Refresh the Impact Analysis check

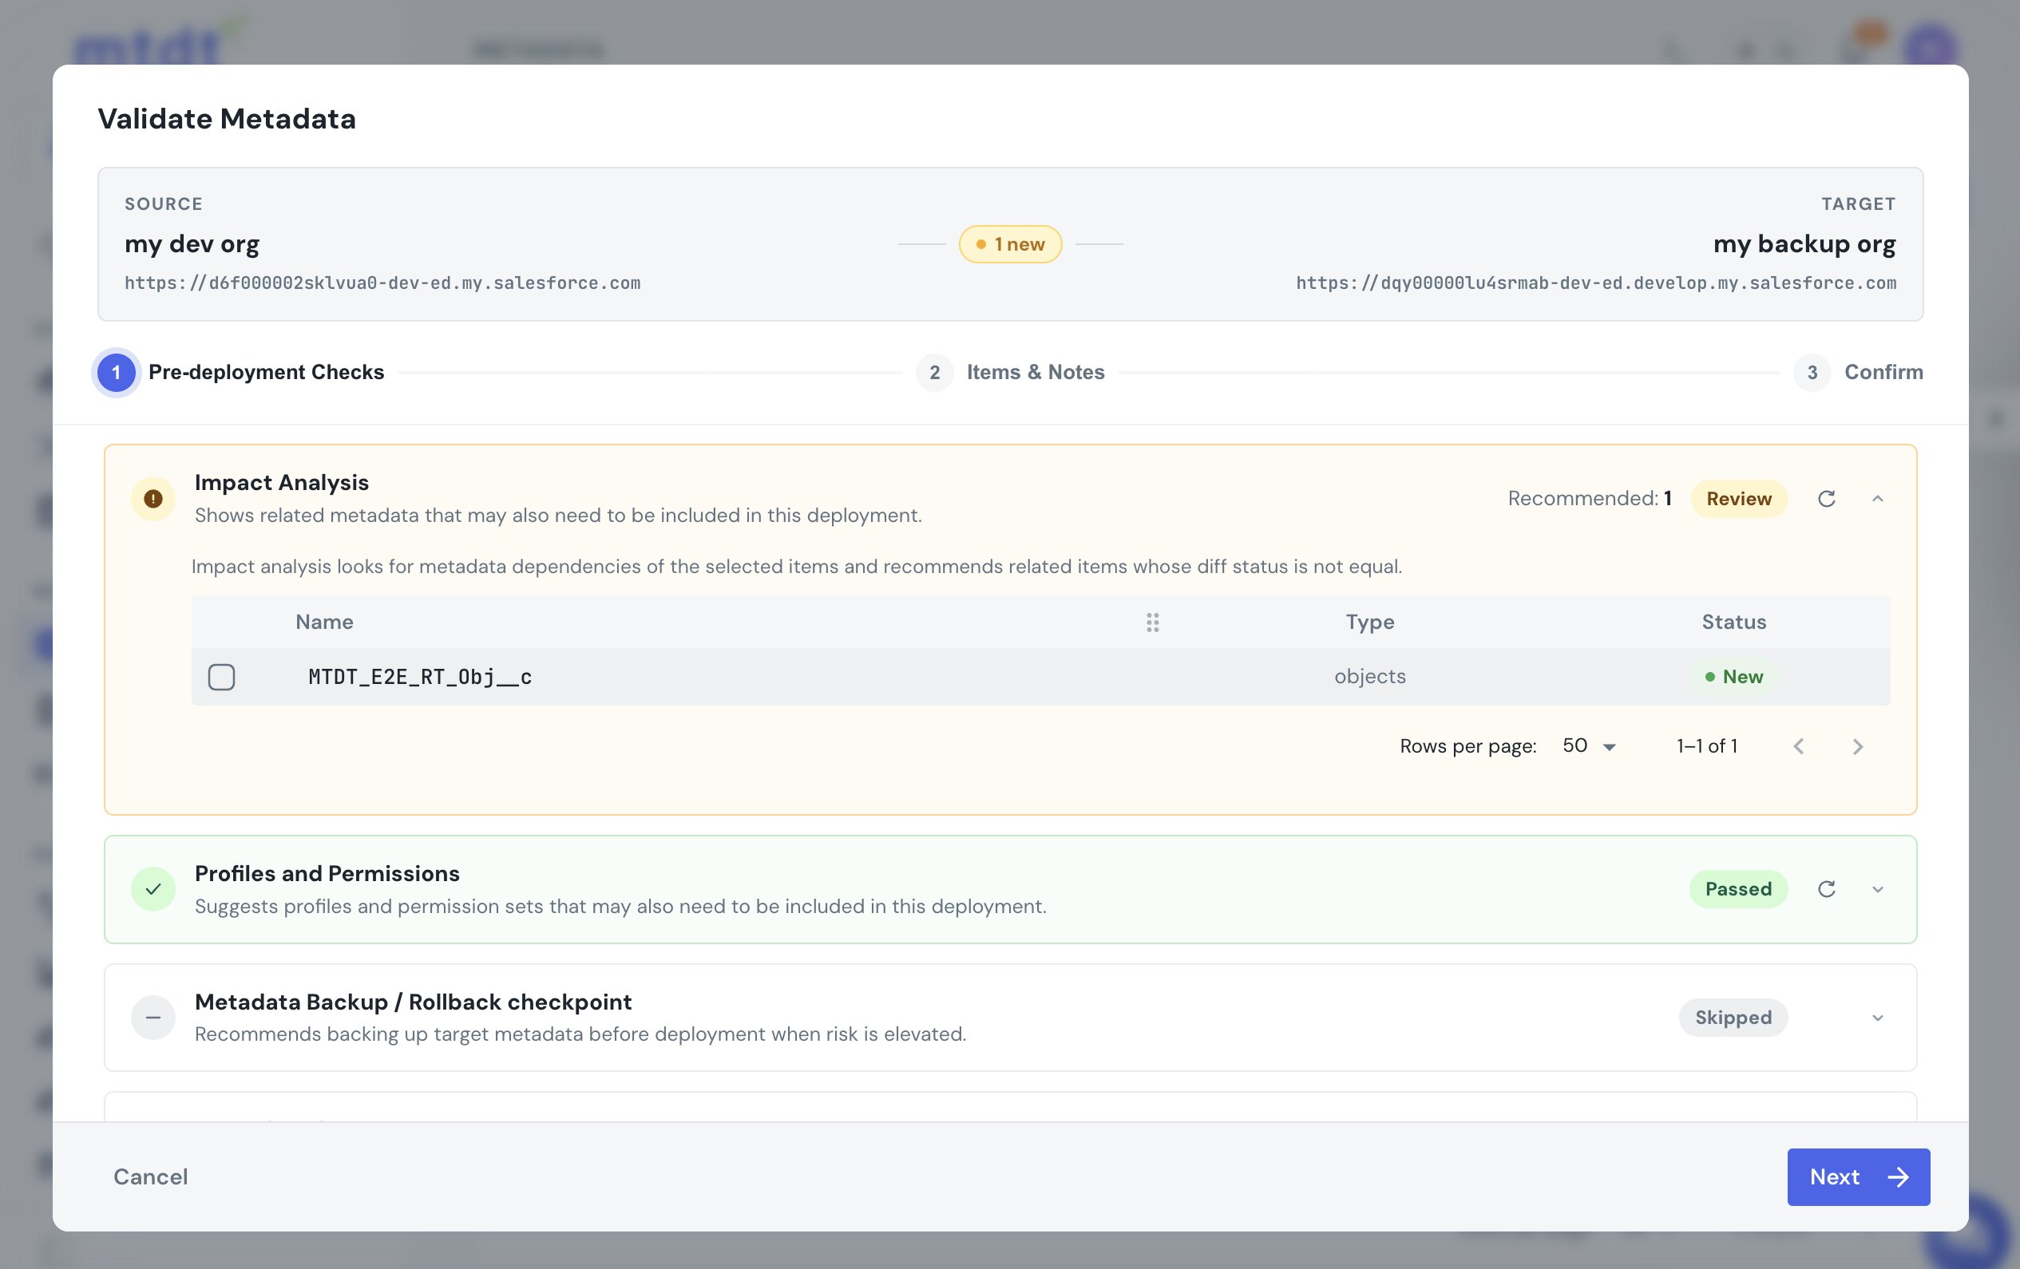coord(1826,499)
